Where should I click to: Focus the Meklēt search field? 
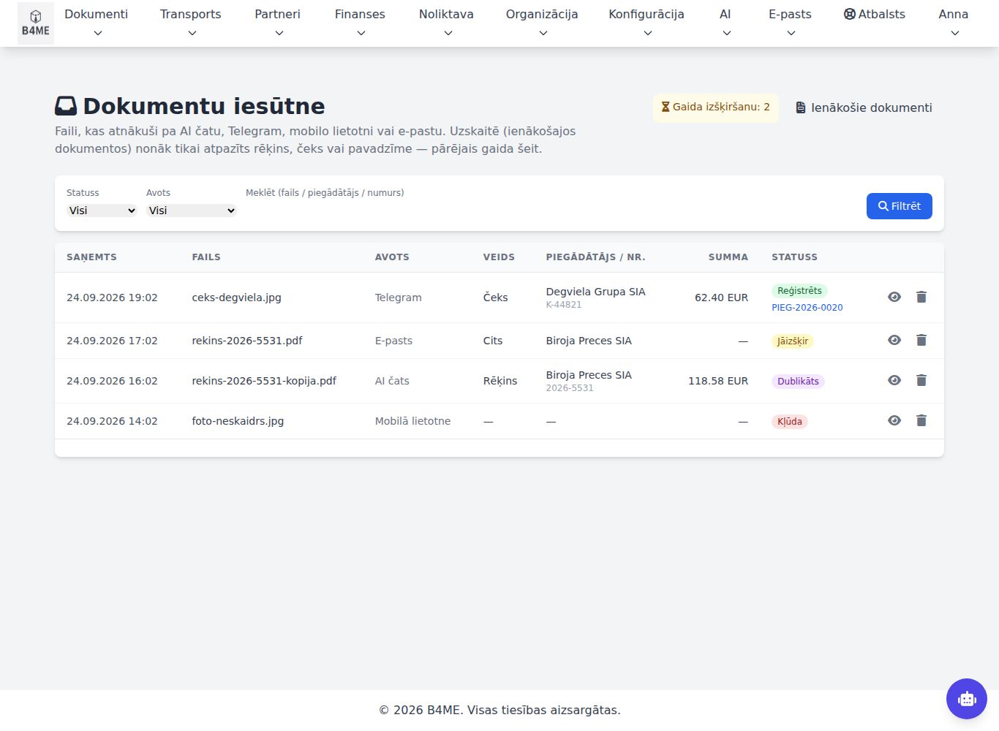pos(550,211)
